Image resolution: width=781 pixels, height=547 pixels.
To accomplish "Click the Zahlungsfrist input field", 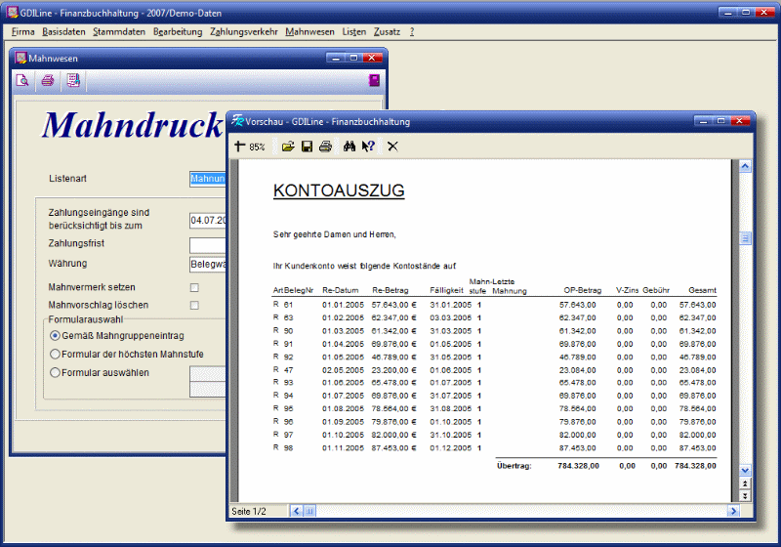I will click(208, 244).
